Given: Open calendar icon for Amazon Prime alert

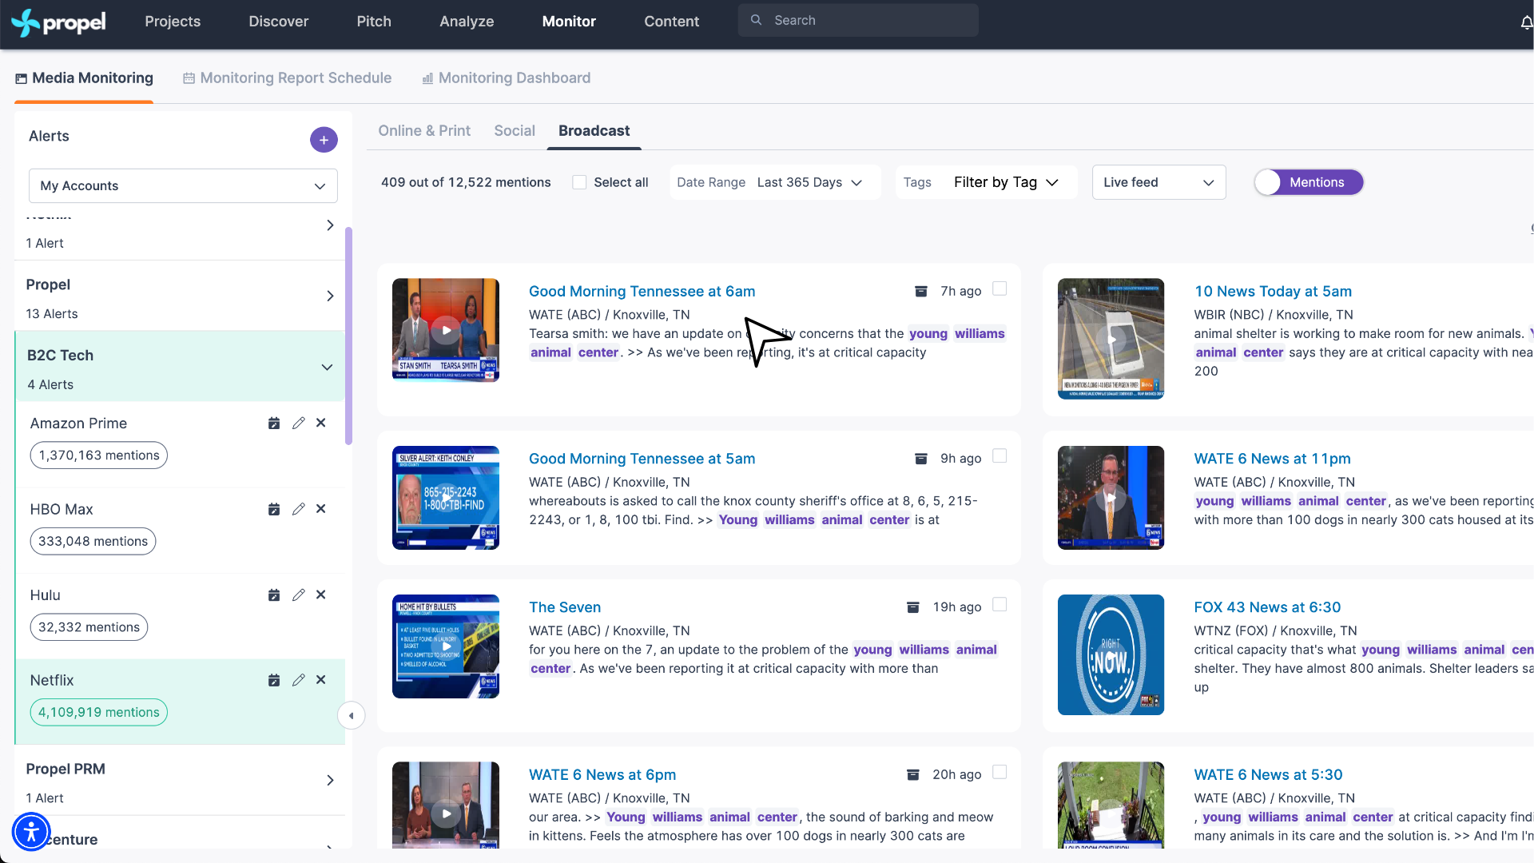Looking at the screenshot, I should 274,424.
